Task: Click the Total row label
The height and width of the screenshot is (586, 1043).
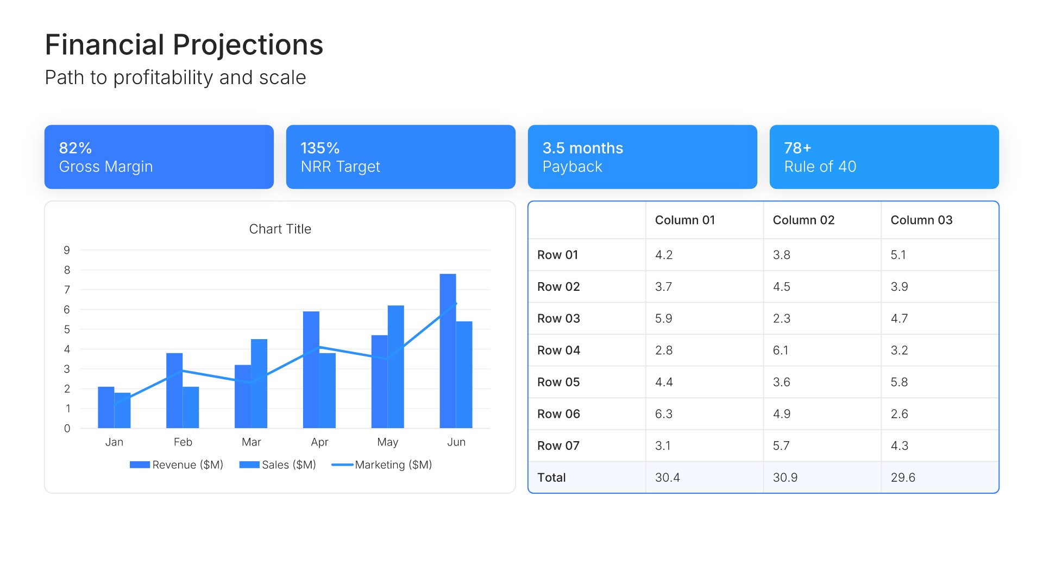Action: tap(551, 477)
